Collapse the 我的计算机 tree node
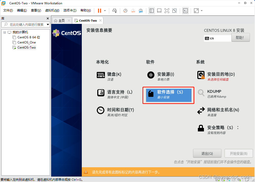This screenshot has width=255, height=182. click(5, 32)
